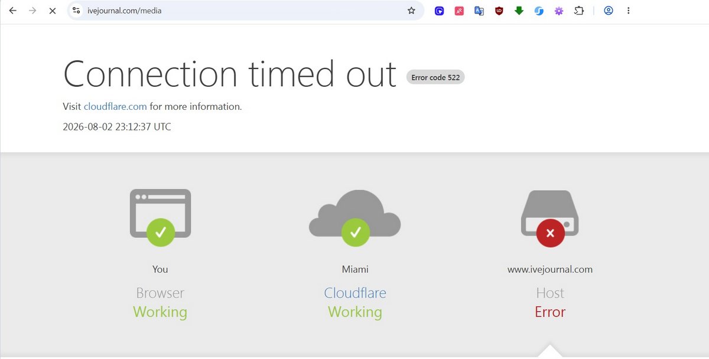Click the www.ivejournal.com host label
This screenshot has width=709, height=359.
[x=550, y=269]
